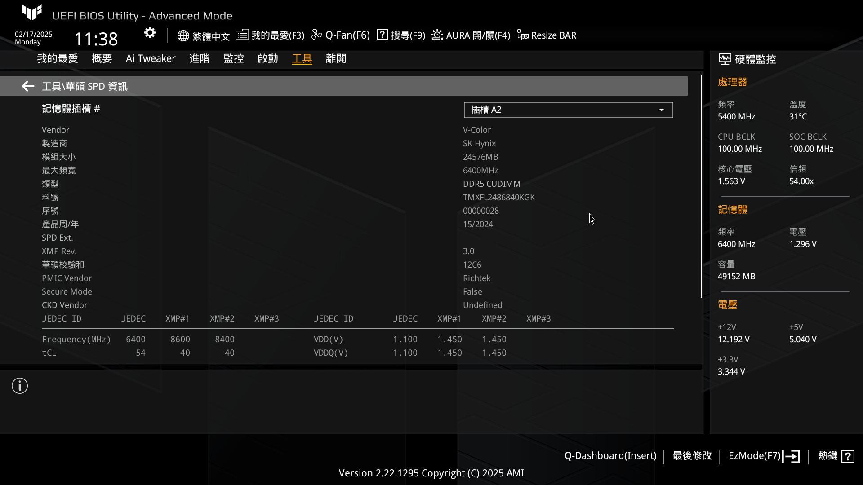Open the memory slot A2 dropdown
Viewport: 863px width, 485px height.
(x=568, y=110)
